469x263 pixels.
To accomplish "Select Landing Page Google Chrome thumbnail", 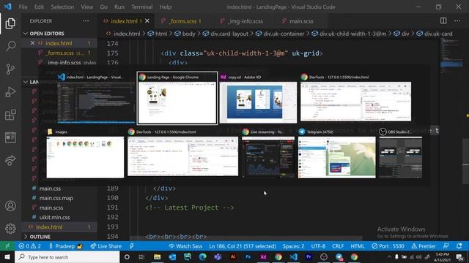I will click(177, 98).
